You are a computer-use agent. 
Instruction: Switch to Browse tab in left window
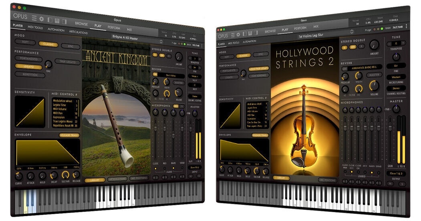(81, 24)
